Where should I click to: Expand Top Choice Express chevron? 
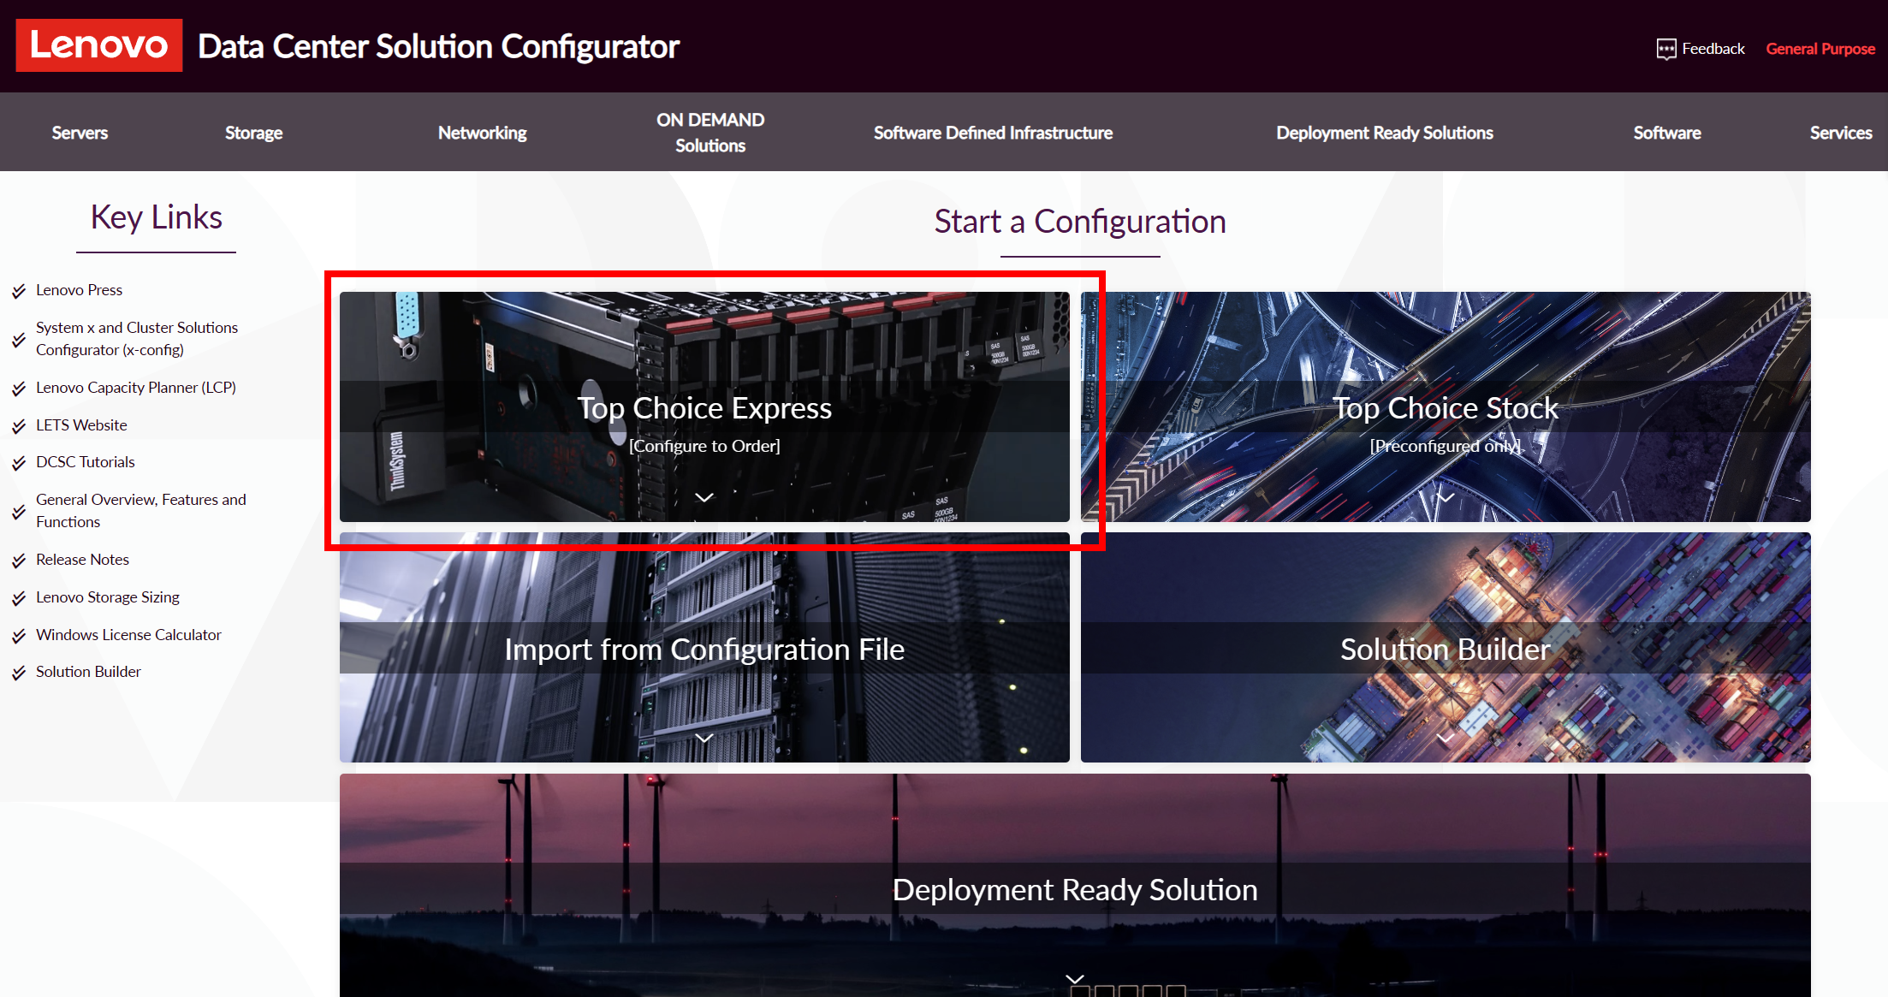point(704,497)
